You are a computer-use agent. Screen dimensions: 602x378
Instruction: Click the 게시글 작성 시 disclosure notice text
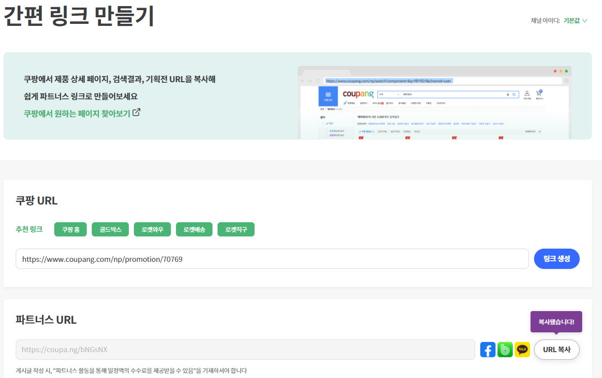coord(131,371)
